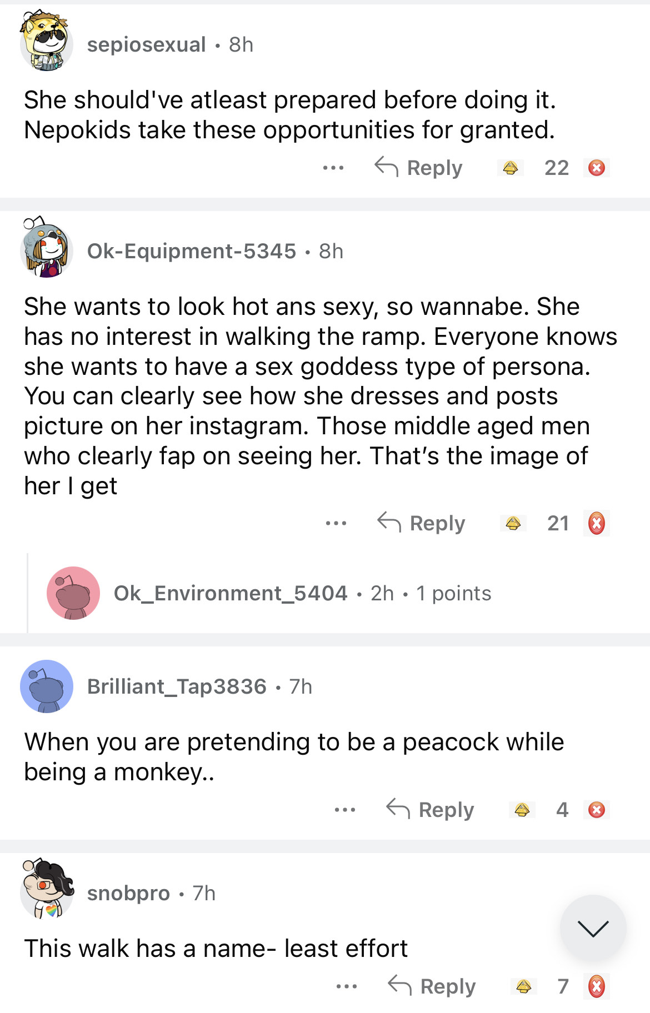Viewport: 650px width, 1013px height.
Task: Upvote Ok-Equipment-5345's comment
Action: 513,523
